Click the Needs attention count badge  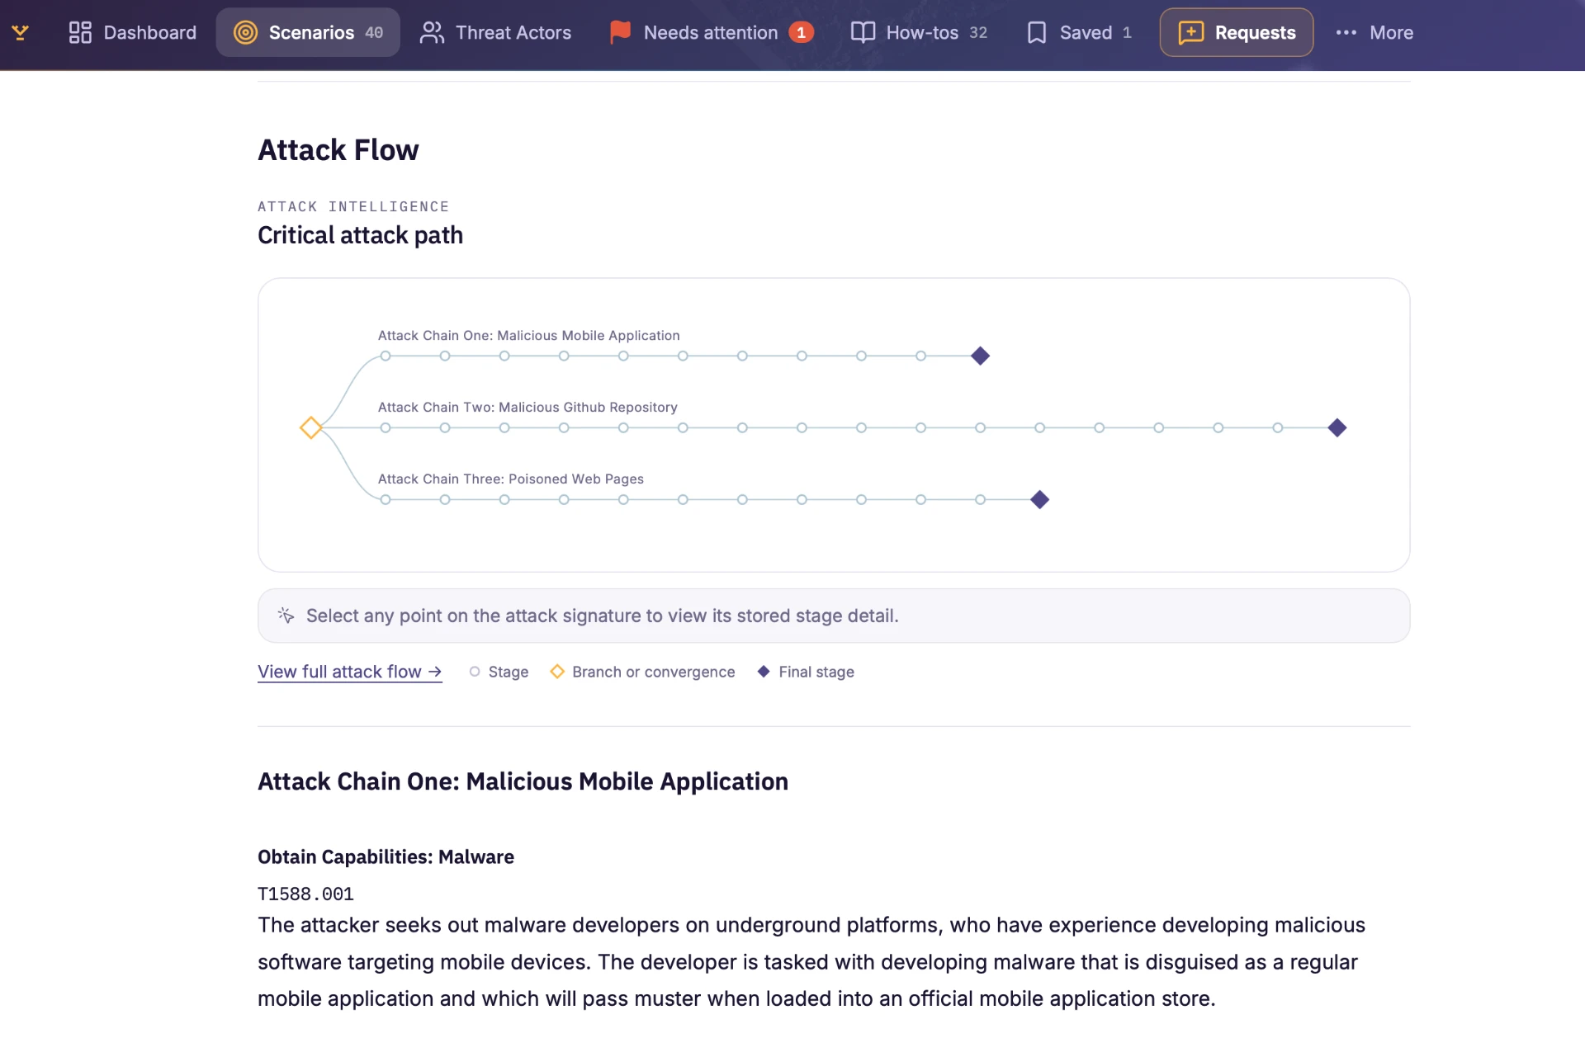[801, 32]
